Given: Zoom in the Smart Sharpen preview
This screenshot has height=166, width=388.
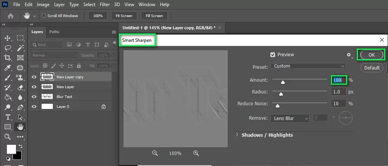Looking at the screenshot, I should pos(196,153).
